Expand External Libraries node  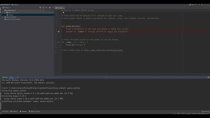(3, 17)
